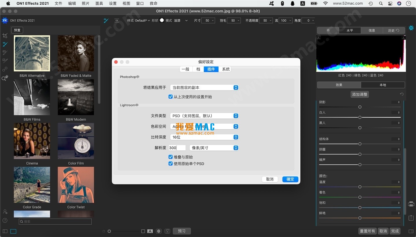
Task: Click the ON1 Effects FX logo icon
Action: pyautogui.click(x=5, y=20)
